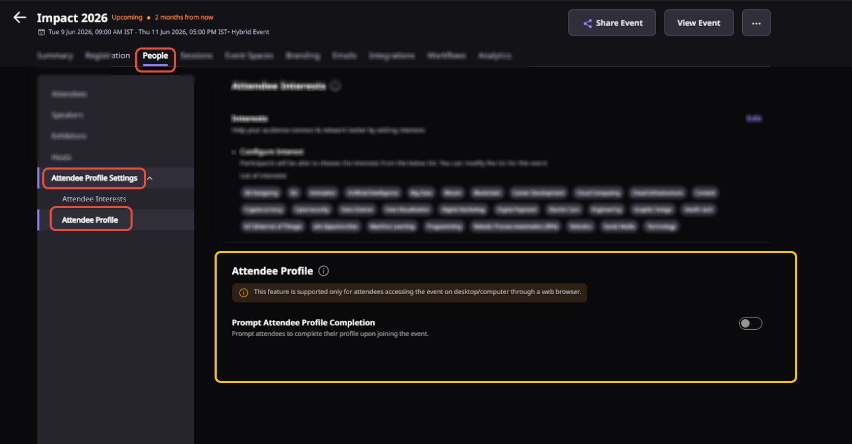Click the Artificial Intelligence interest tag
Viewport: 852px width, 444px height.
click(373, 193)
